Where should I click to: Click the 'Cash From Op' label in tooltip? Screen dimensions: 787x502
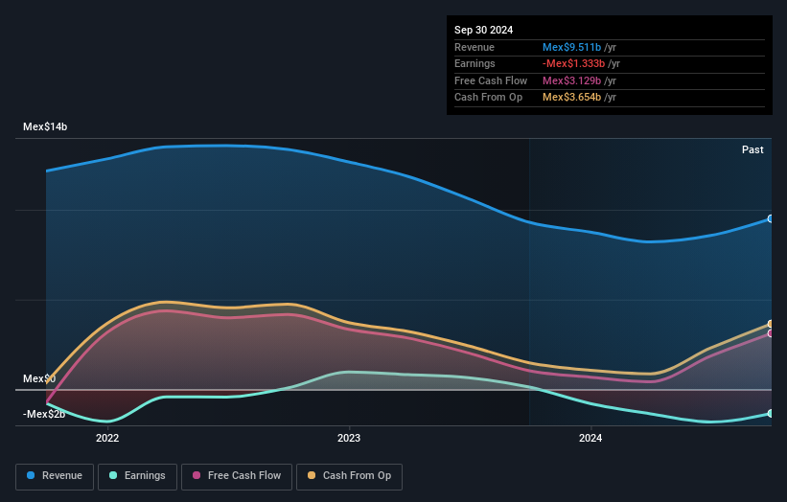point(488,98)
